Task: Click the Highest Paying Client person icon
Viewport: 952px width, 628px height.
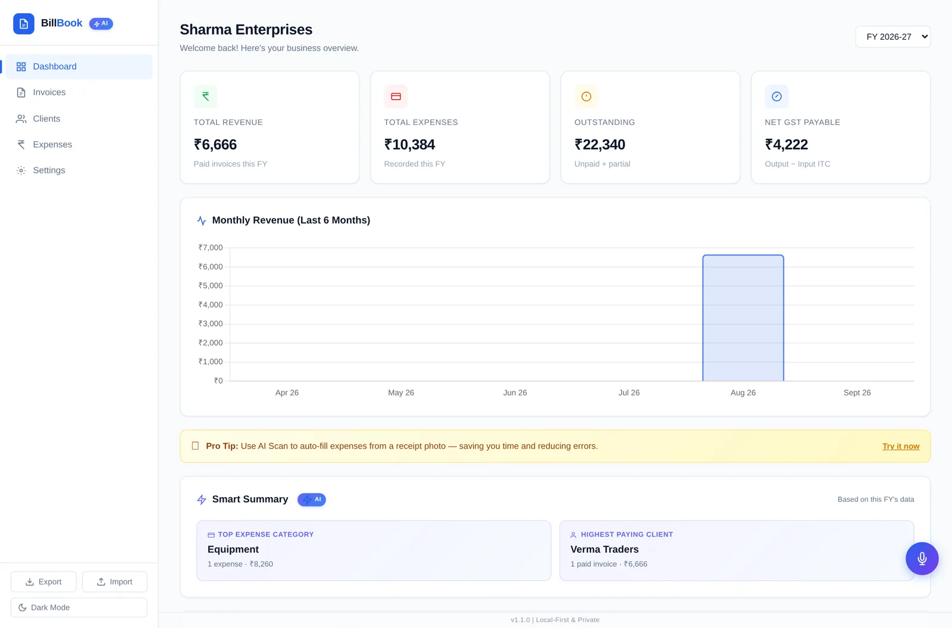Action: [x=574, y=535]
